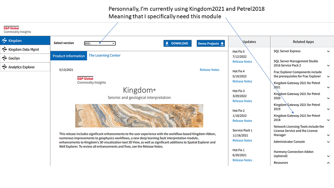
Task: Expand Kingdom Gateway 2021 for Petrel 2018
Action: [x=328, y=120]
